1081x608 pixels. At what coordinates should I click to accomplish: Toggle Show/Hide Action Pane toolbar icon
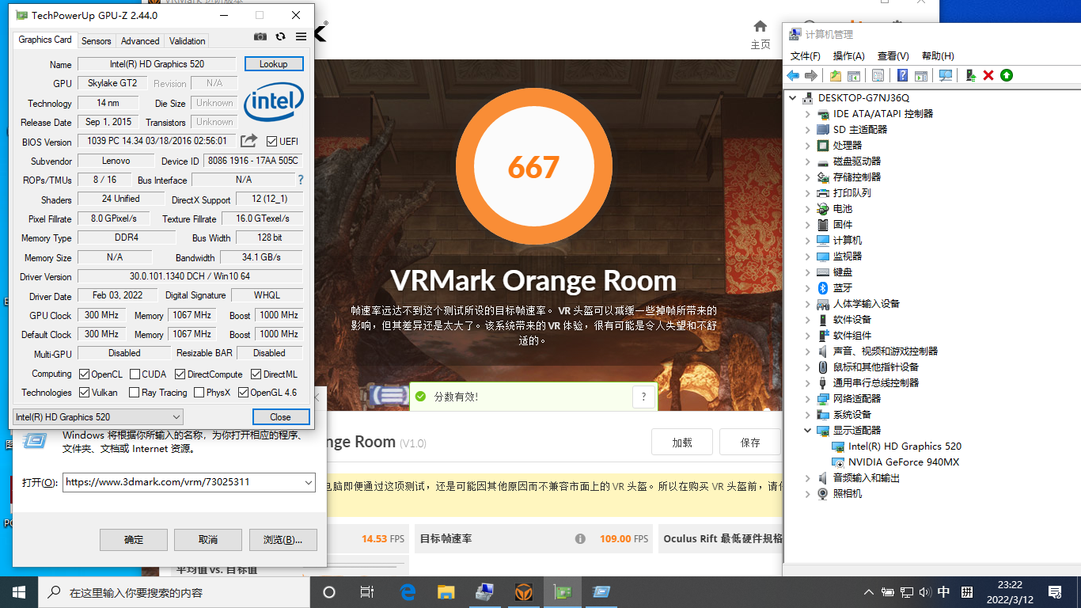(x=920, y=75)
